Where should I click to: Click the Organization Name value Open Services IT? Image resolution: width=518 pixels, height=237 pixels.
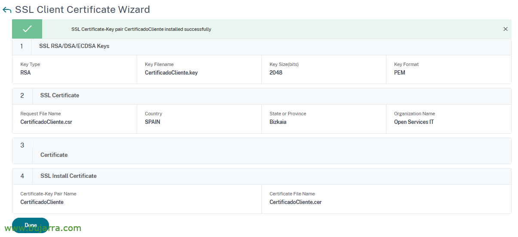pyautogui.click(x=414, y=122)
